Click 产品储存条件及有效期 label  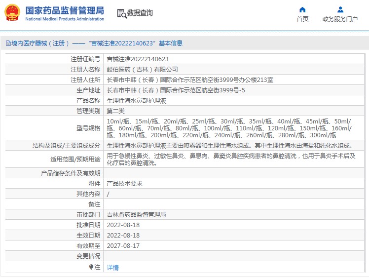click(x=71, y=173)
